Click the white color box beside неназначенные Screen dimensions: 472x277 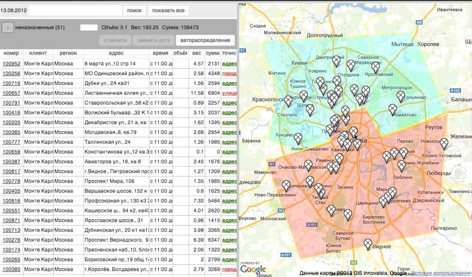coord(89,28)
